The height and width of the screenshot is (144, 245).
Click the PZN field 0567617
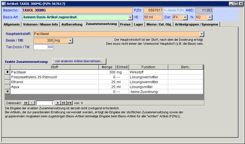point(153,11)
